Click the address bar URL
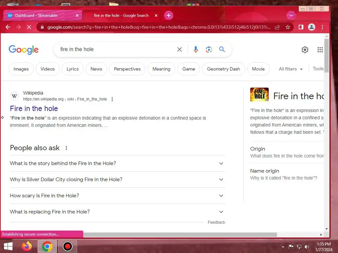The image size is (338, 253). 159,27
